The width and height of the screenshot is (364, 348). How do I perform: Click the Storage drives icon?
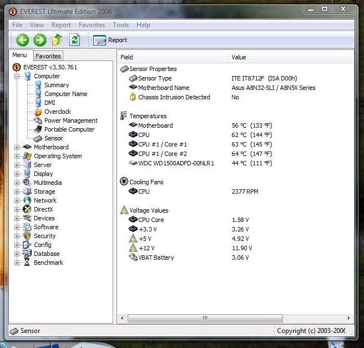[27, 191]
